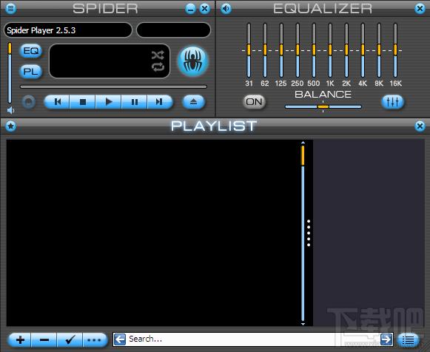Click the playlist panel splitter dots
The width and height of the screenshot is (430, 352).
pos(309,233)
